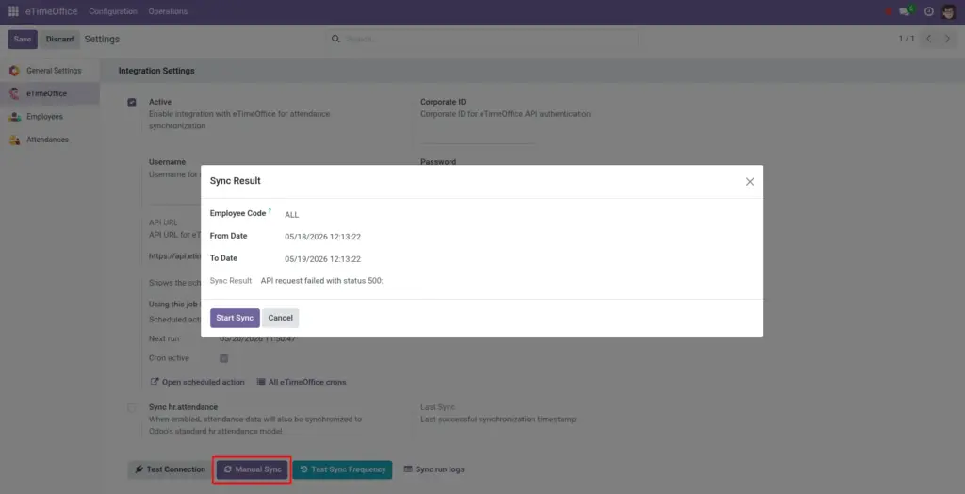Toggle the Active integration checkbox

tap(132, 102)
